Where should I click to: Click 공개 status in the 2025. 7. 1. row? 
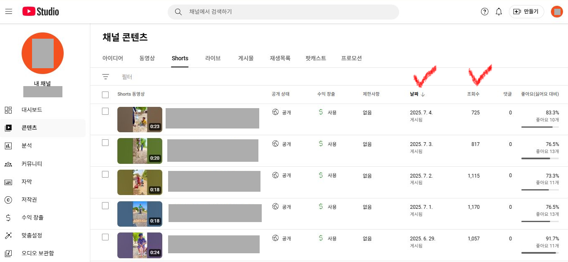287,207
